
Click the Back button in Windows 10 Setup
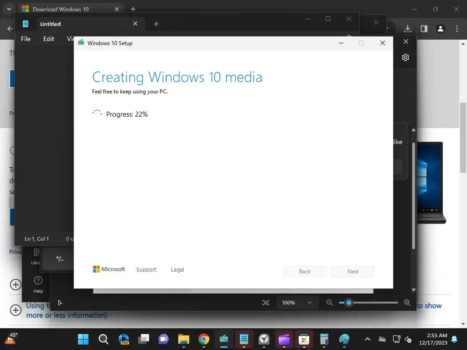click(305, 272)
